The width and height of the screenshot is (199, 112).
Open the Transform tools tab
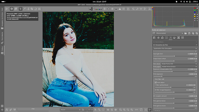tap(174, 38)
